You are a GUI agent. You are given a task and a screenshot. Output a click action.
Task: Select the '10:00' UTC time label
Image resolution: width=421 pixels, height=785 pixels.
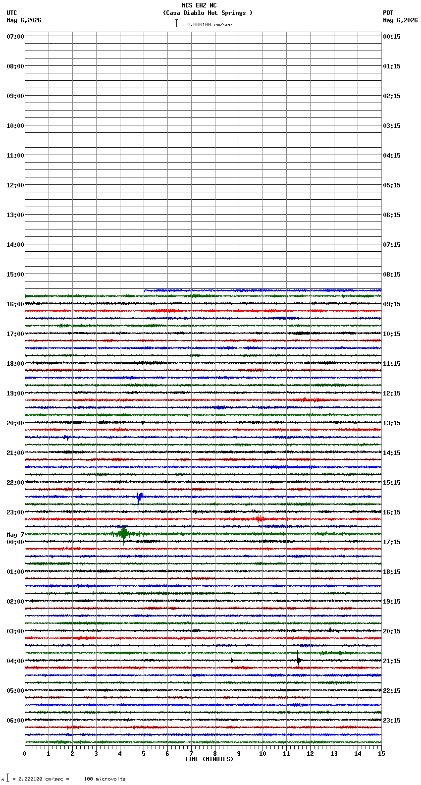[x=15, y=126]
